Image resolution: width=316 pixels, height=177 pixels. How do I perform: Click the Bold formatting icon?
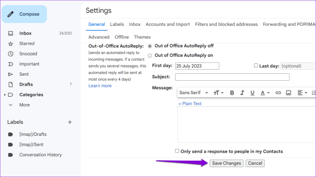(x=232, y=93)
